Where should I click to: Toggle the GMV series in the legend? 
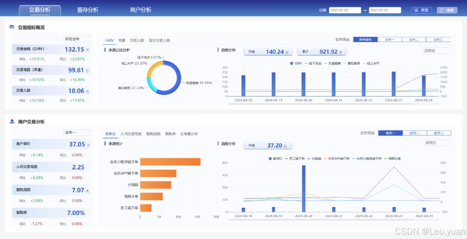(296, 63)
